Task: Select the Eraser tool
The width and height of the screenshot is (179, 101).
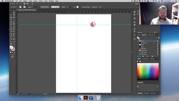Action: click(x=14, y=24)
